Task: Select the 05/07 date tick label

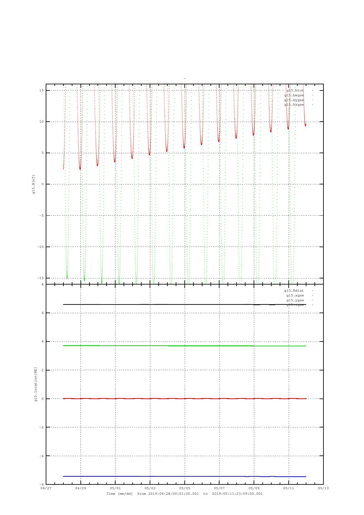Action: [219, 488]
